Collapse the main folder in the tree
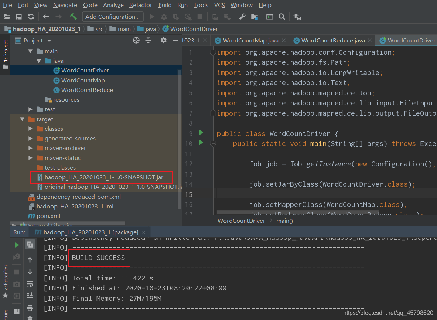Screen dimensions: 437x320 30,51
